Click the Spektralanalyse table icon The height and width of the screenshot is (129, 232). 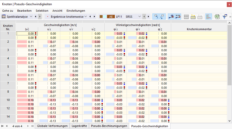4,16
